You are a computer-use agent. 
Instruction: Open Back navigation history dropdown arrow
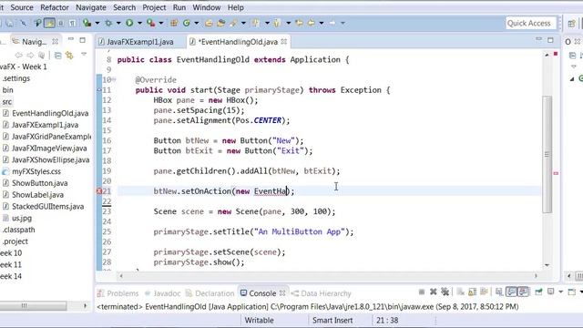coord(322,23)
